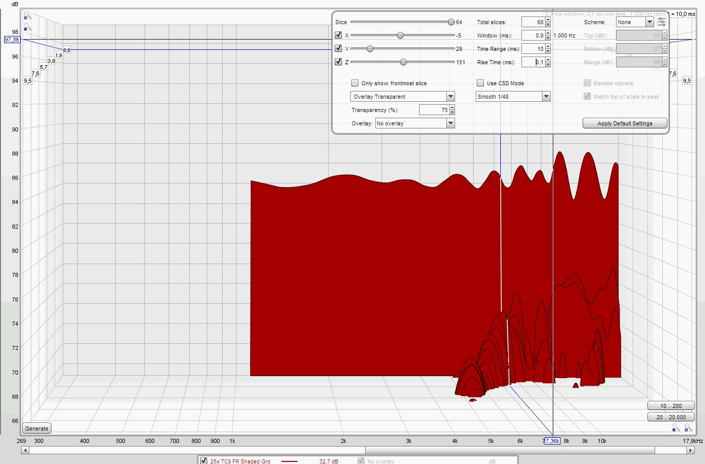The image size is (705, 464).
Task: Click the horizontal scrollbar thumb
Action: coord(510,450)
